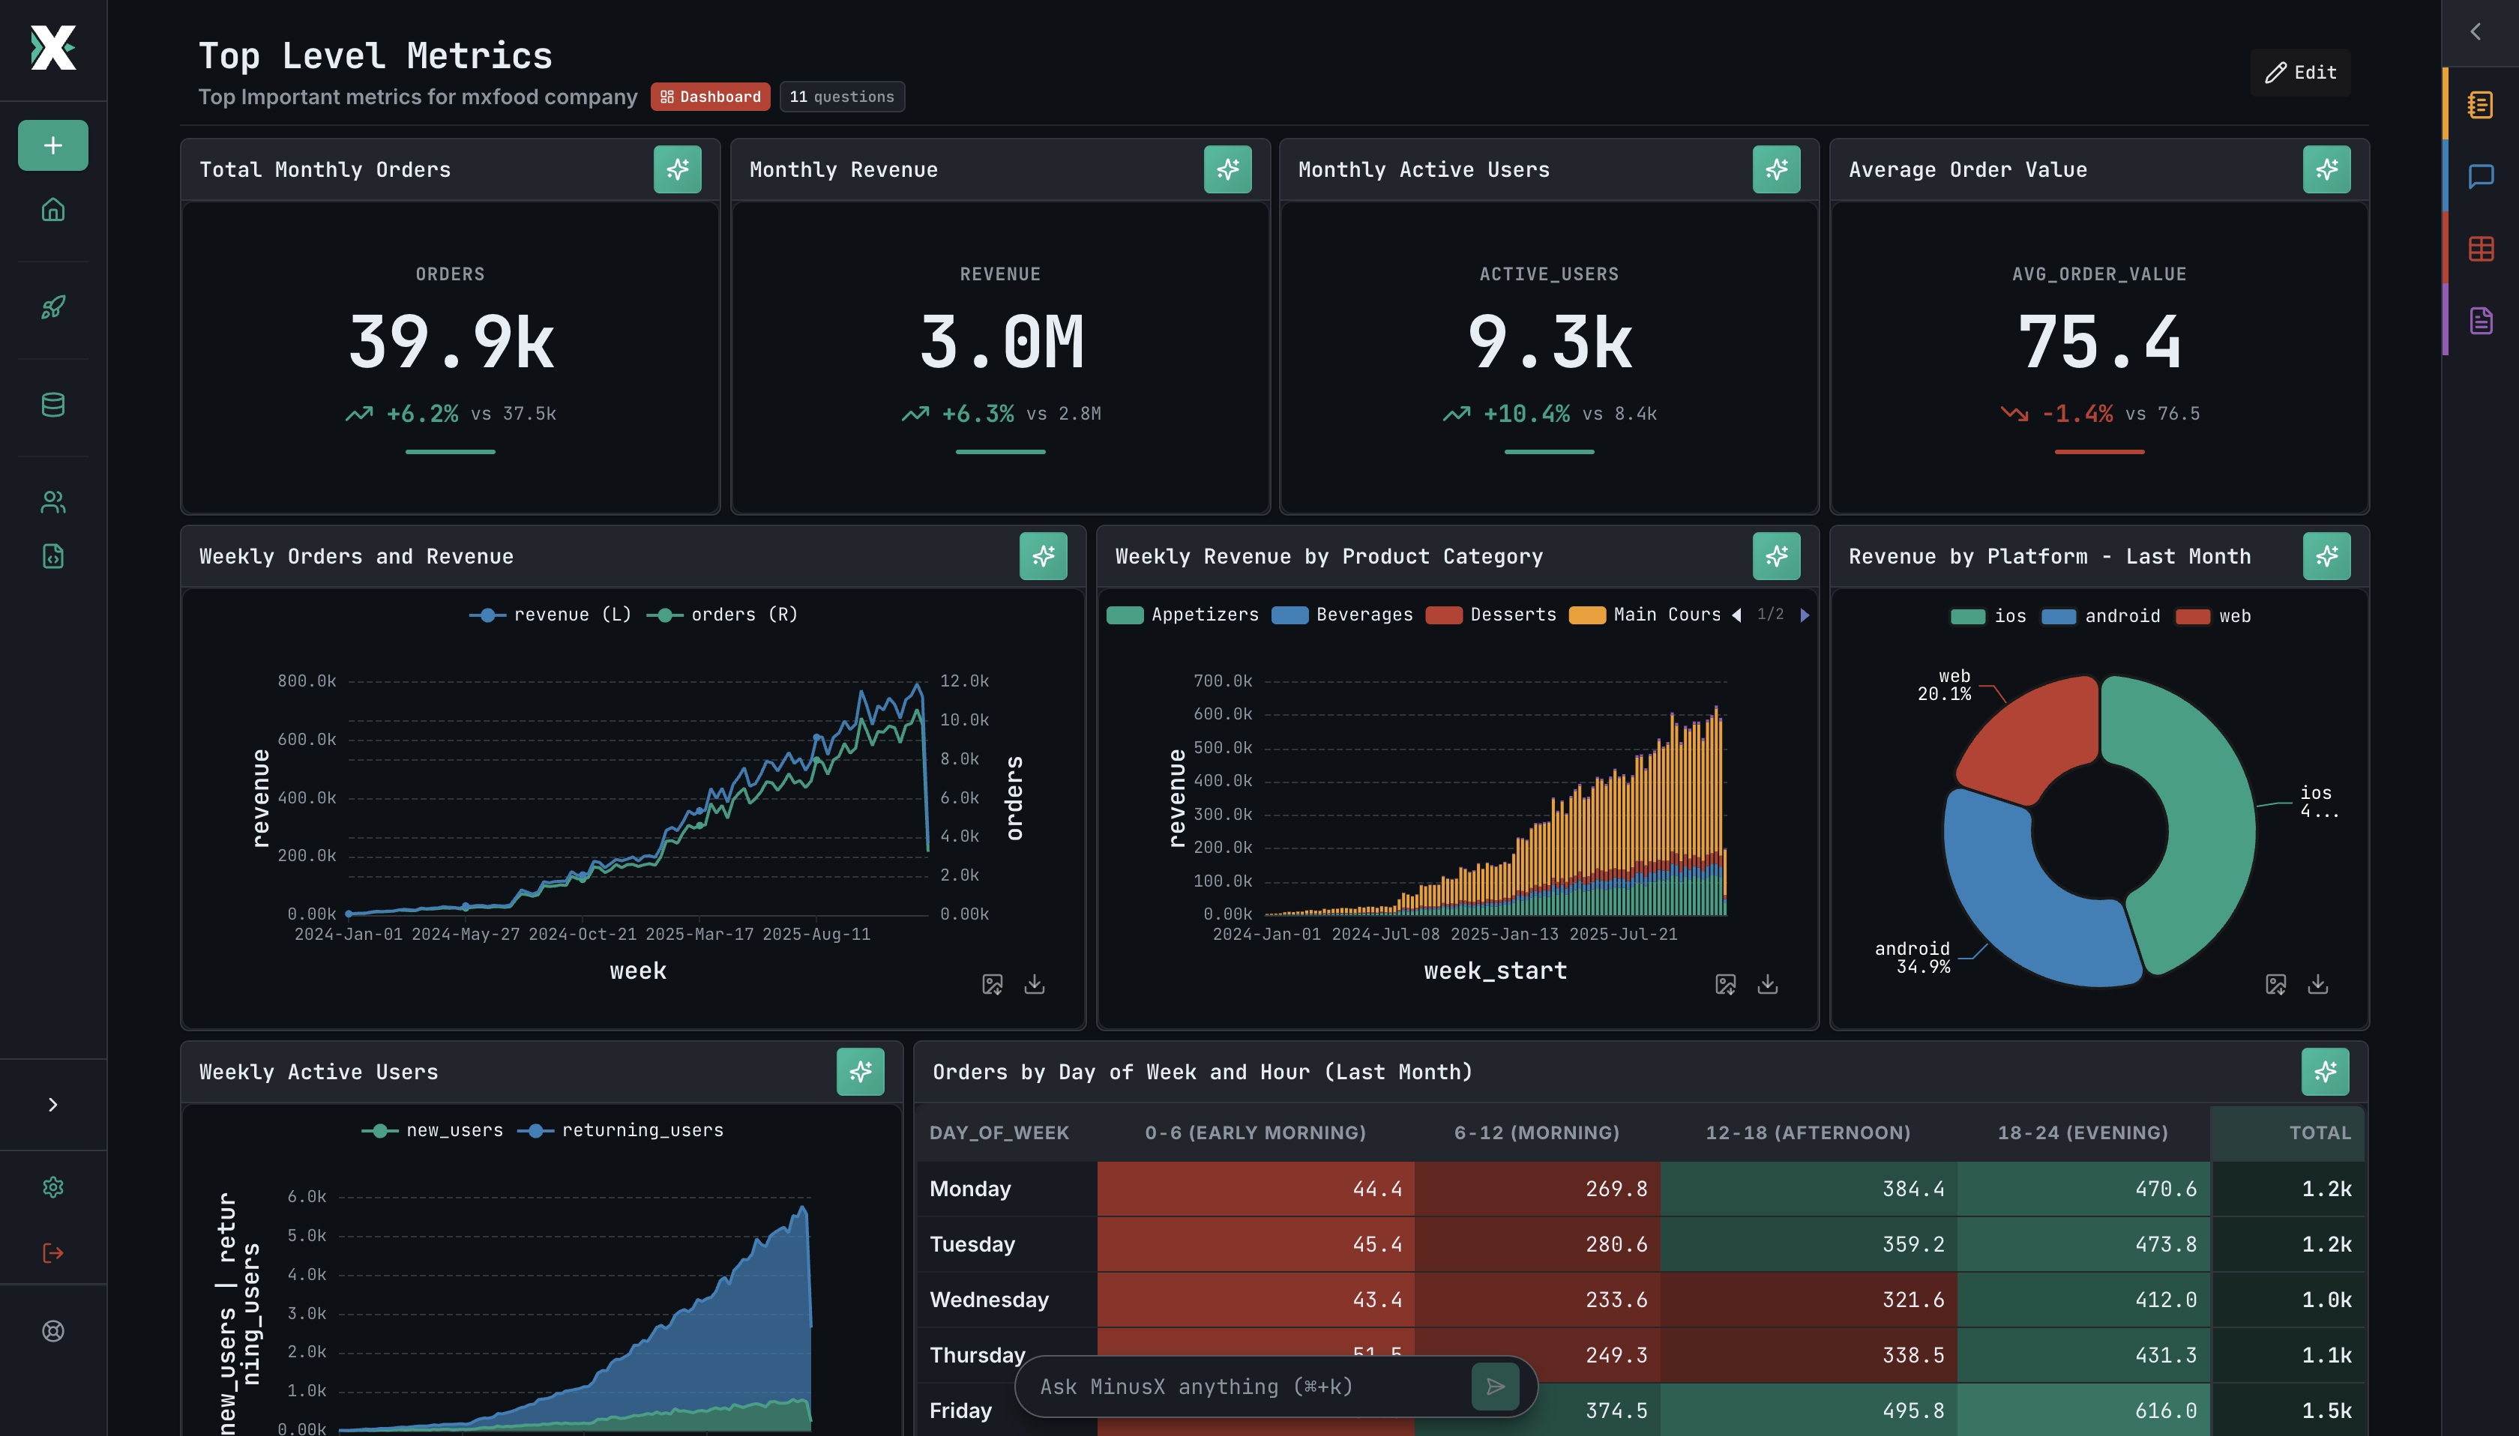Toggle orders (R) series in legend
Viewport: 2519px width, 1436px height.
pos(722,615)
